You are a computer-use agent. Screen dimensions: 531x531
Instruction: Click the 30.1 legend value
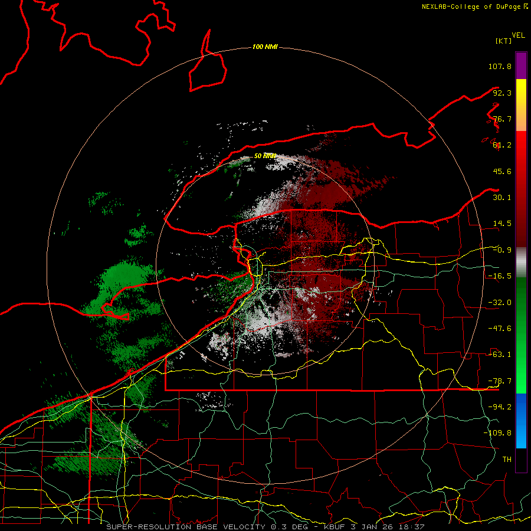pyautogui.click(x=502, y=198)
